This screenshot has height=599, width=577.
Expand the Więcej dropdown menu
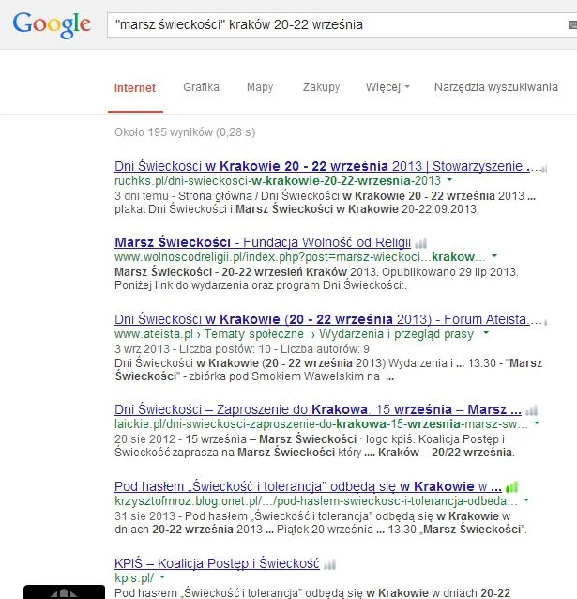pos(387,87)
